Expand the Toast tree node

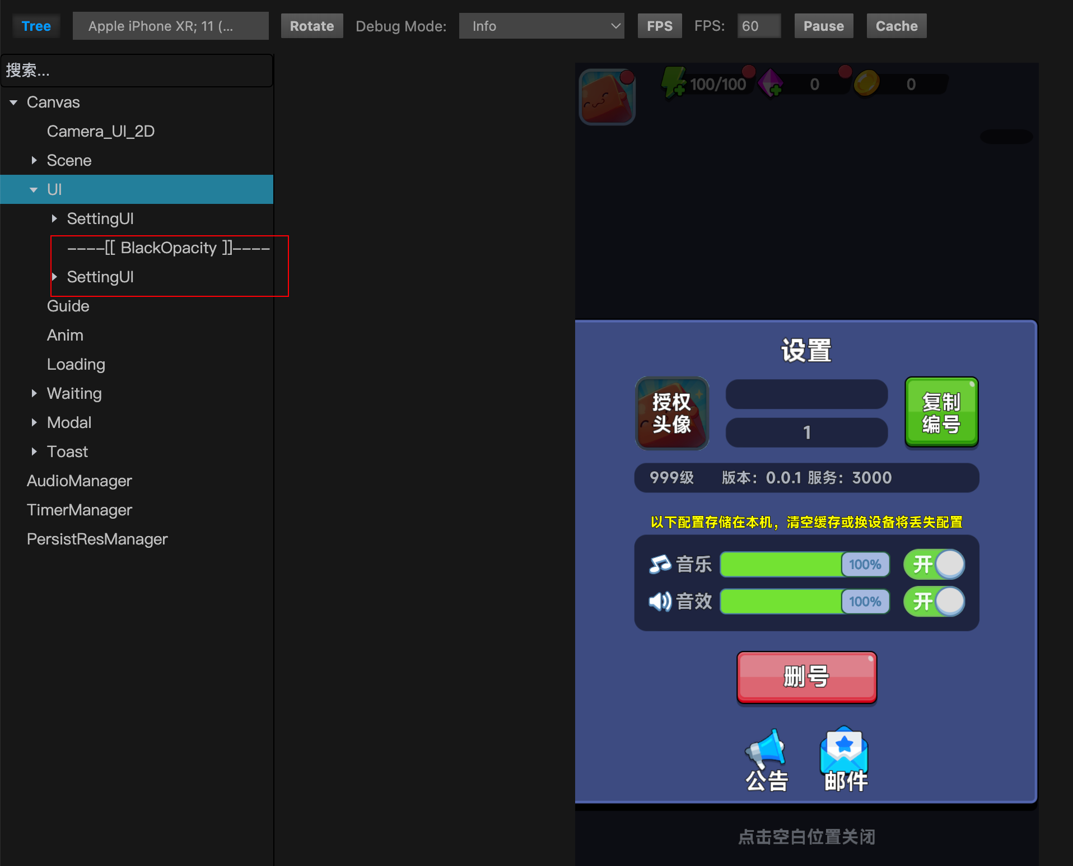pyautogui.click(x=34, y=451)
